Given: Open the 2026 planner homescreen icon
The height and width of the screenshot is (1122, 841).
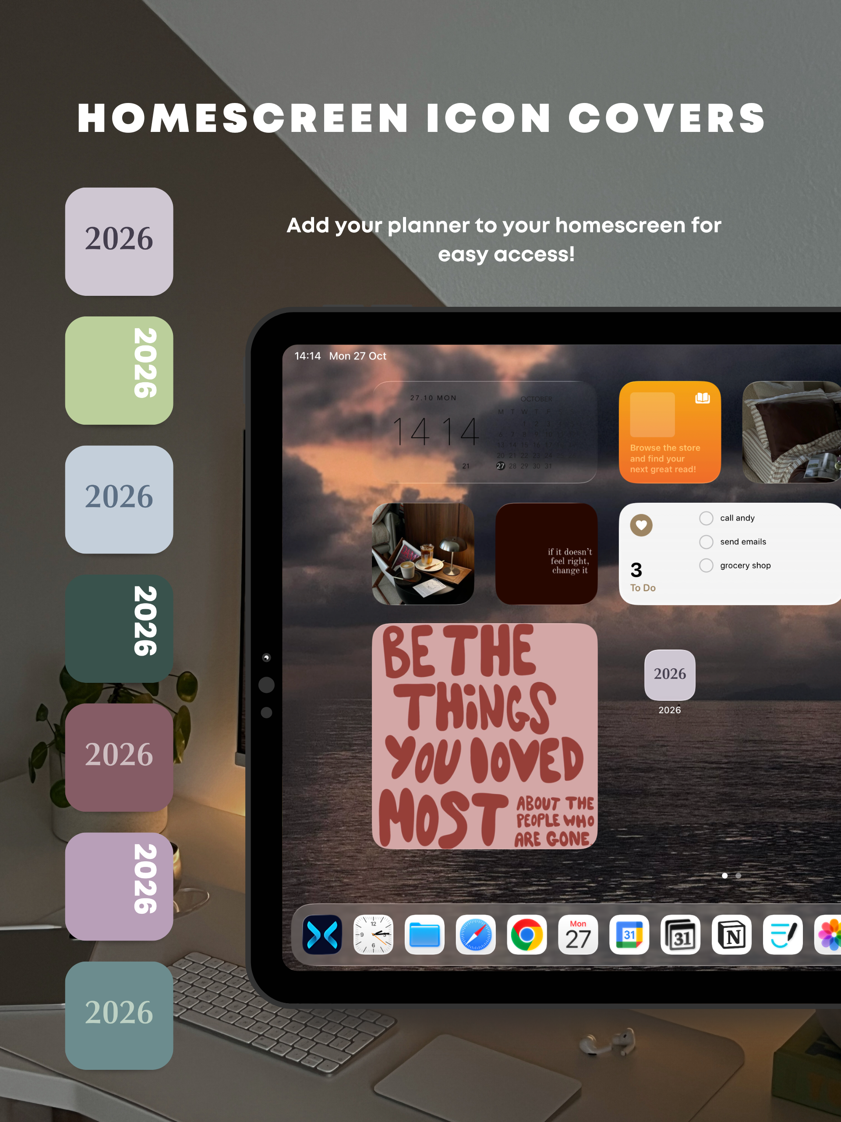Looking at the screenshot, I should click(x=670, y=675).
